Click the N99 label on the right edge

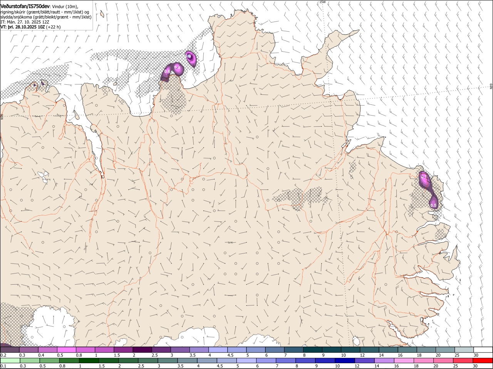pyautogui.click(x=491, y=87)
